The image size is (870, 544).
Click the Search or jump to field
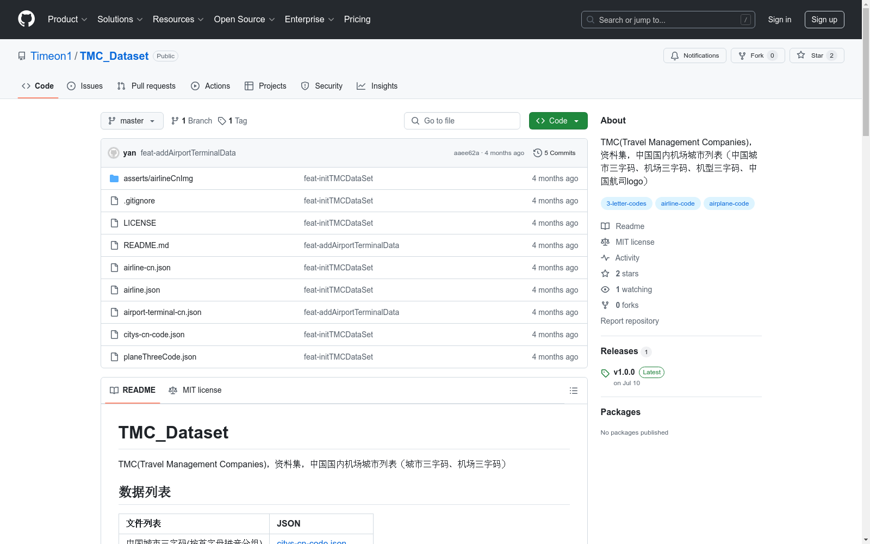coord(668,20)
